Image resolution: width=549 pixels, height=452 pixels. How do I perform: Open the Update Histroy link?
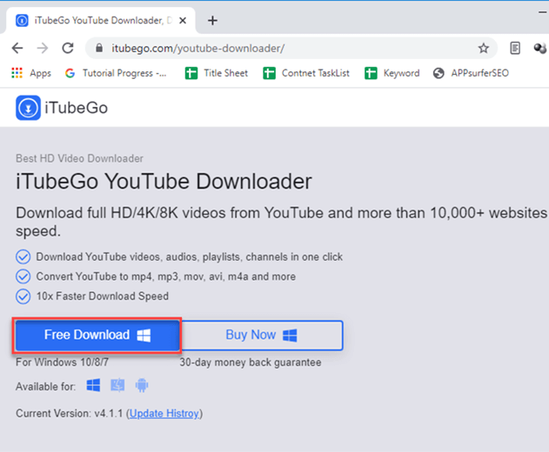point(164,414)
